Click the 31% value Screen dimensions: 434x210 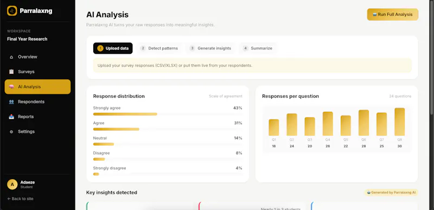[238, 123]
